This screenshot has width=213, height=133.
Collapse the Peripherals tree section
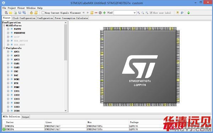coord(4,48)
